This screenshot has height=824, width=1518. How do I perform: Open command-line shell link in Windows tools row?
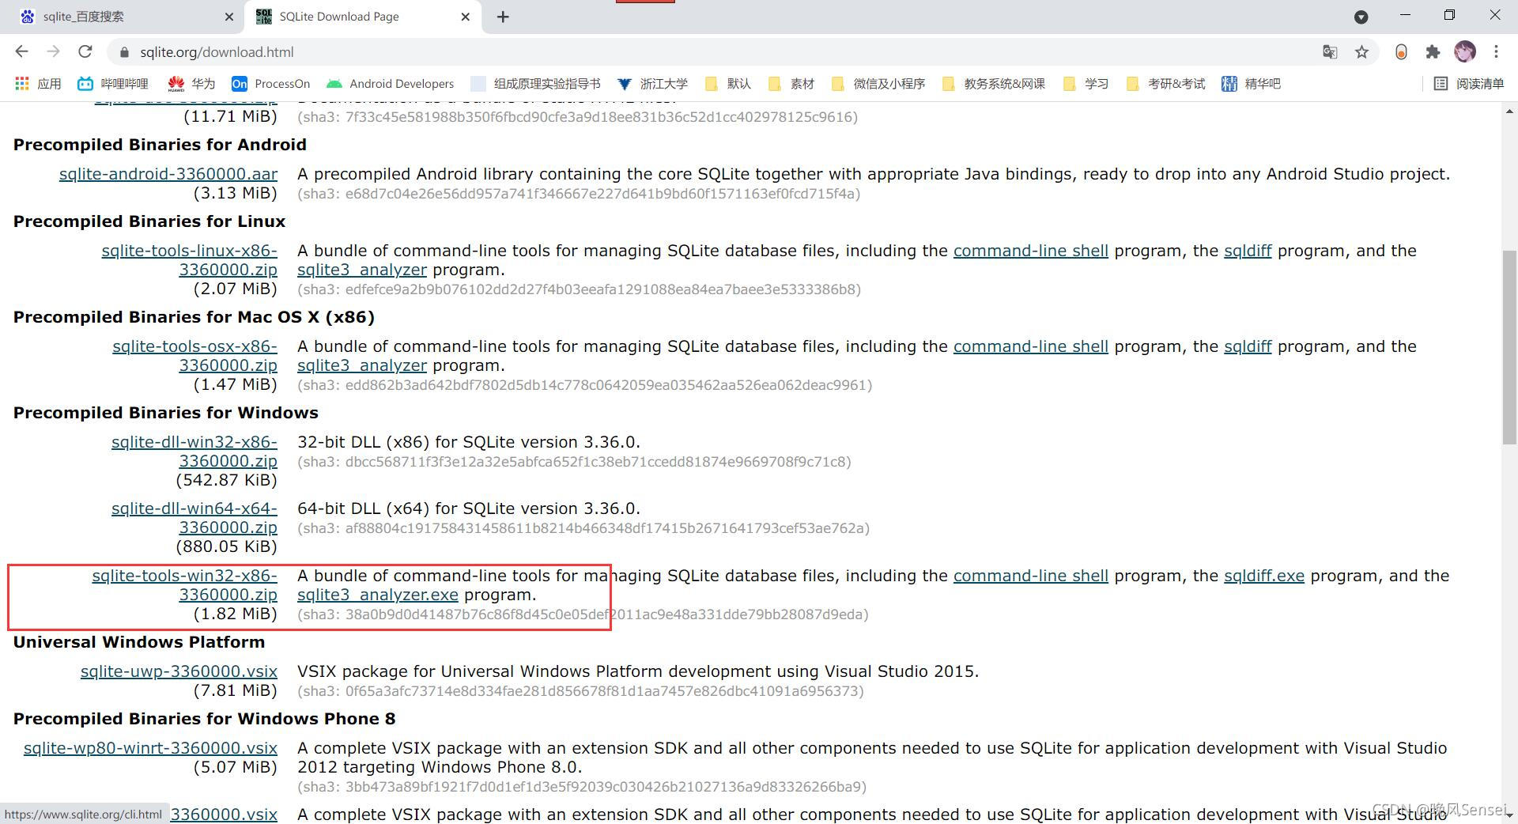1030,576
